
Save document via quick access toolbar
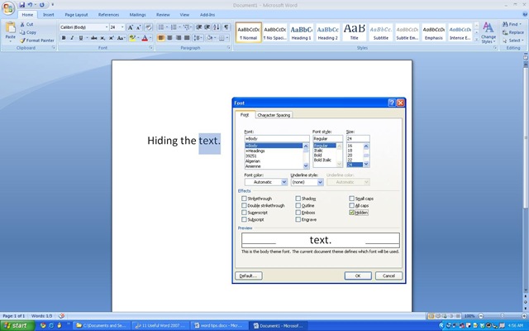[x=22, y=5]
